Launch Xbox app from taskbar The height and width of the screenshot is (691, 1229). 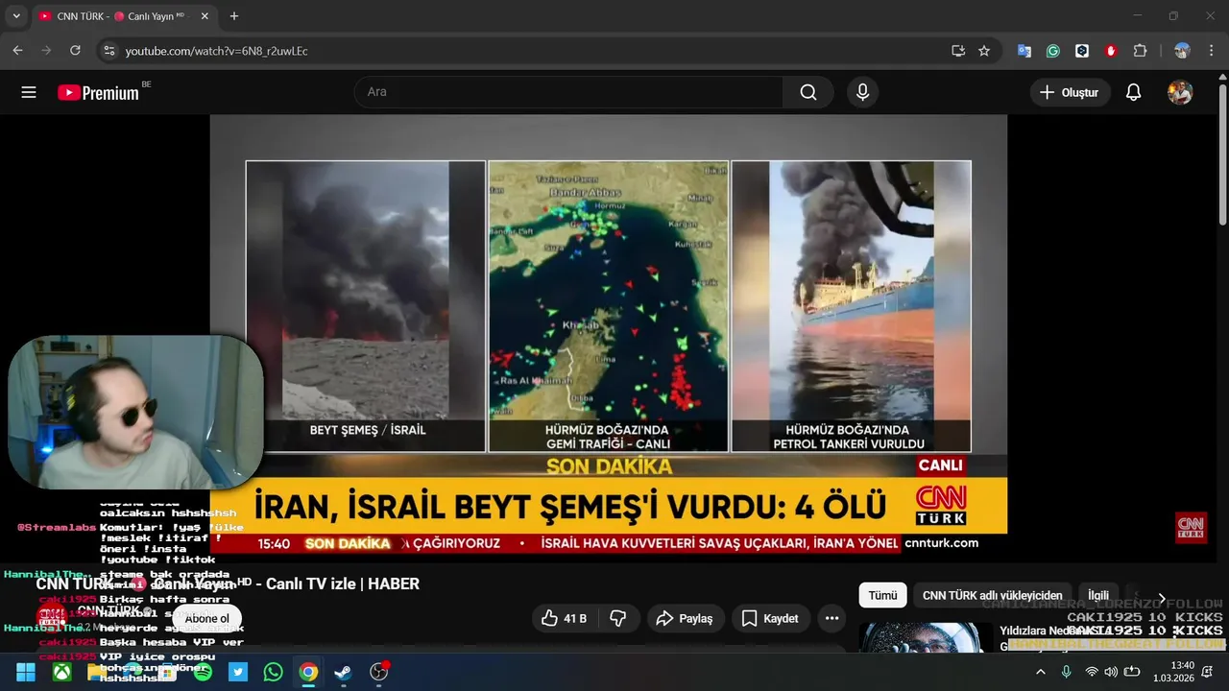(x=61, y=672)
